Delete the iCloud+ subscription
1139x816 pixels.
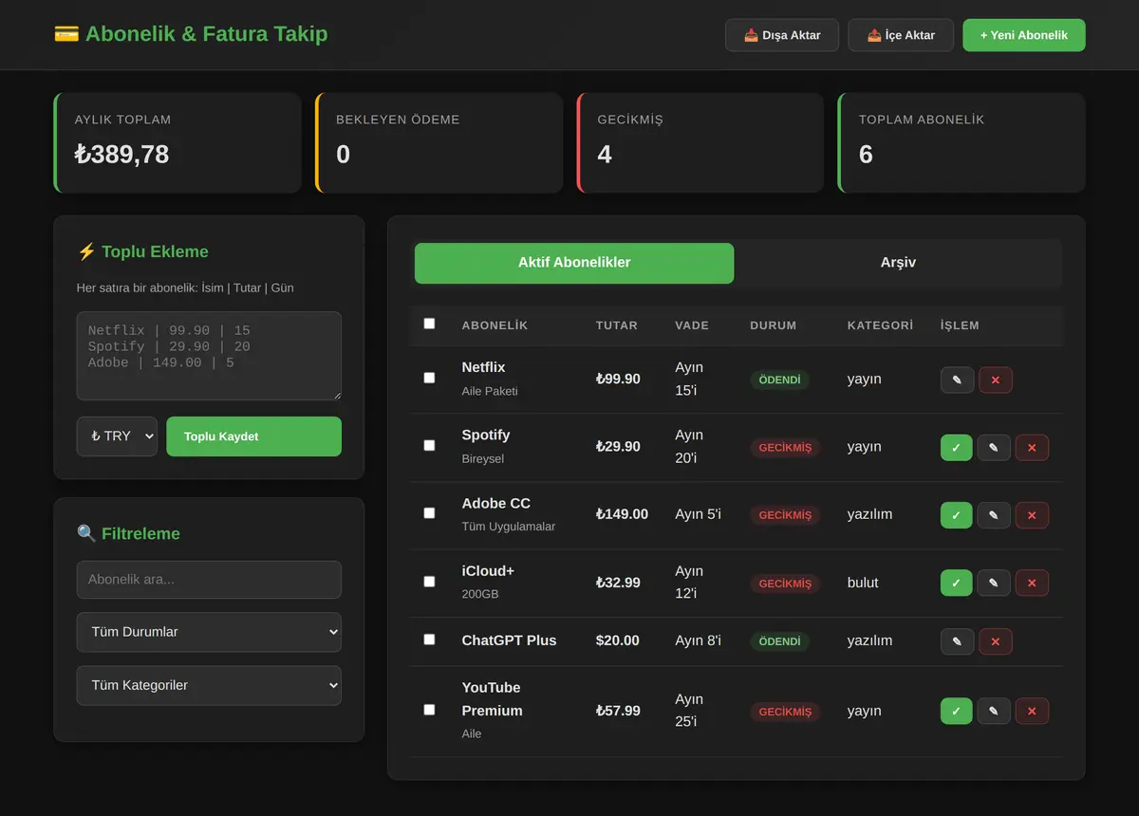click(1032, 583)
